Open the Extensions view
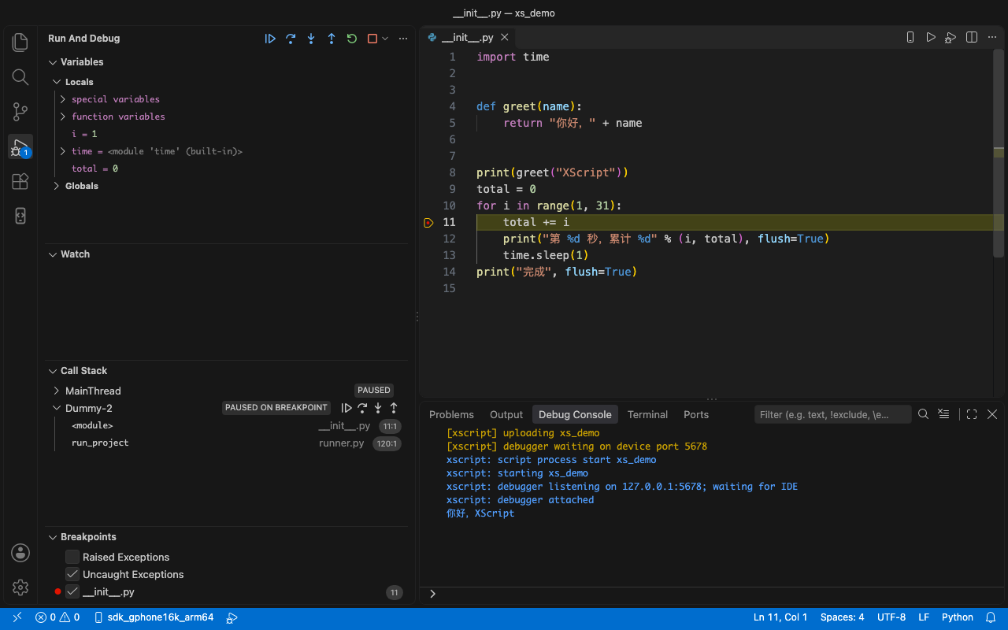The width and height of the screenshot is (1008, 630). 20,181
